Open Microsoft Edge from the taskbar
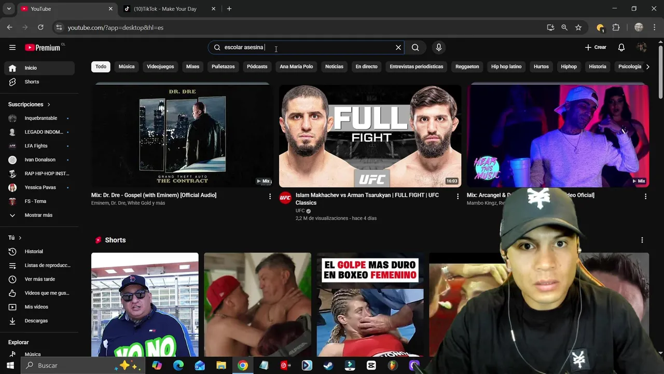 [178, 365]
